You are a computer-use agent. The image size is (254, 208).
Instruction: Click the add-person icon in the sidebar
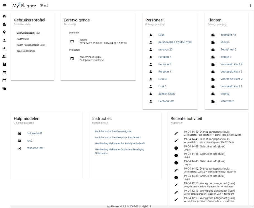click(x=4, y=56)
